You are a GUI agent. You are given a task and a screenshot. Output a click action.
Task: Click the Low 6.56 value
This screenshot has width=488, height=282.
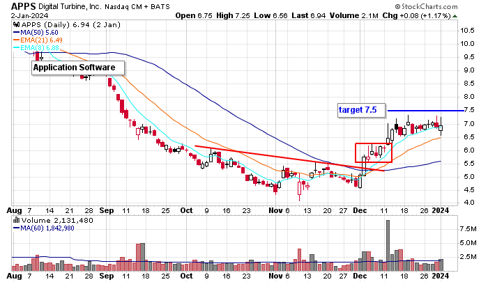[270, 15]
